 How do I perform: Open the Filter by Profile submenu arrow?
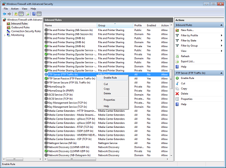(x=222, y=35)
